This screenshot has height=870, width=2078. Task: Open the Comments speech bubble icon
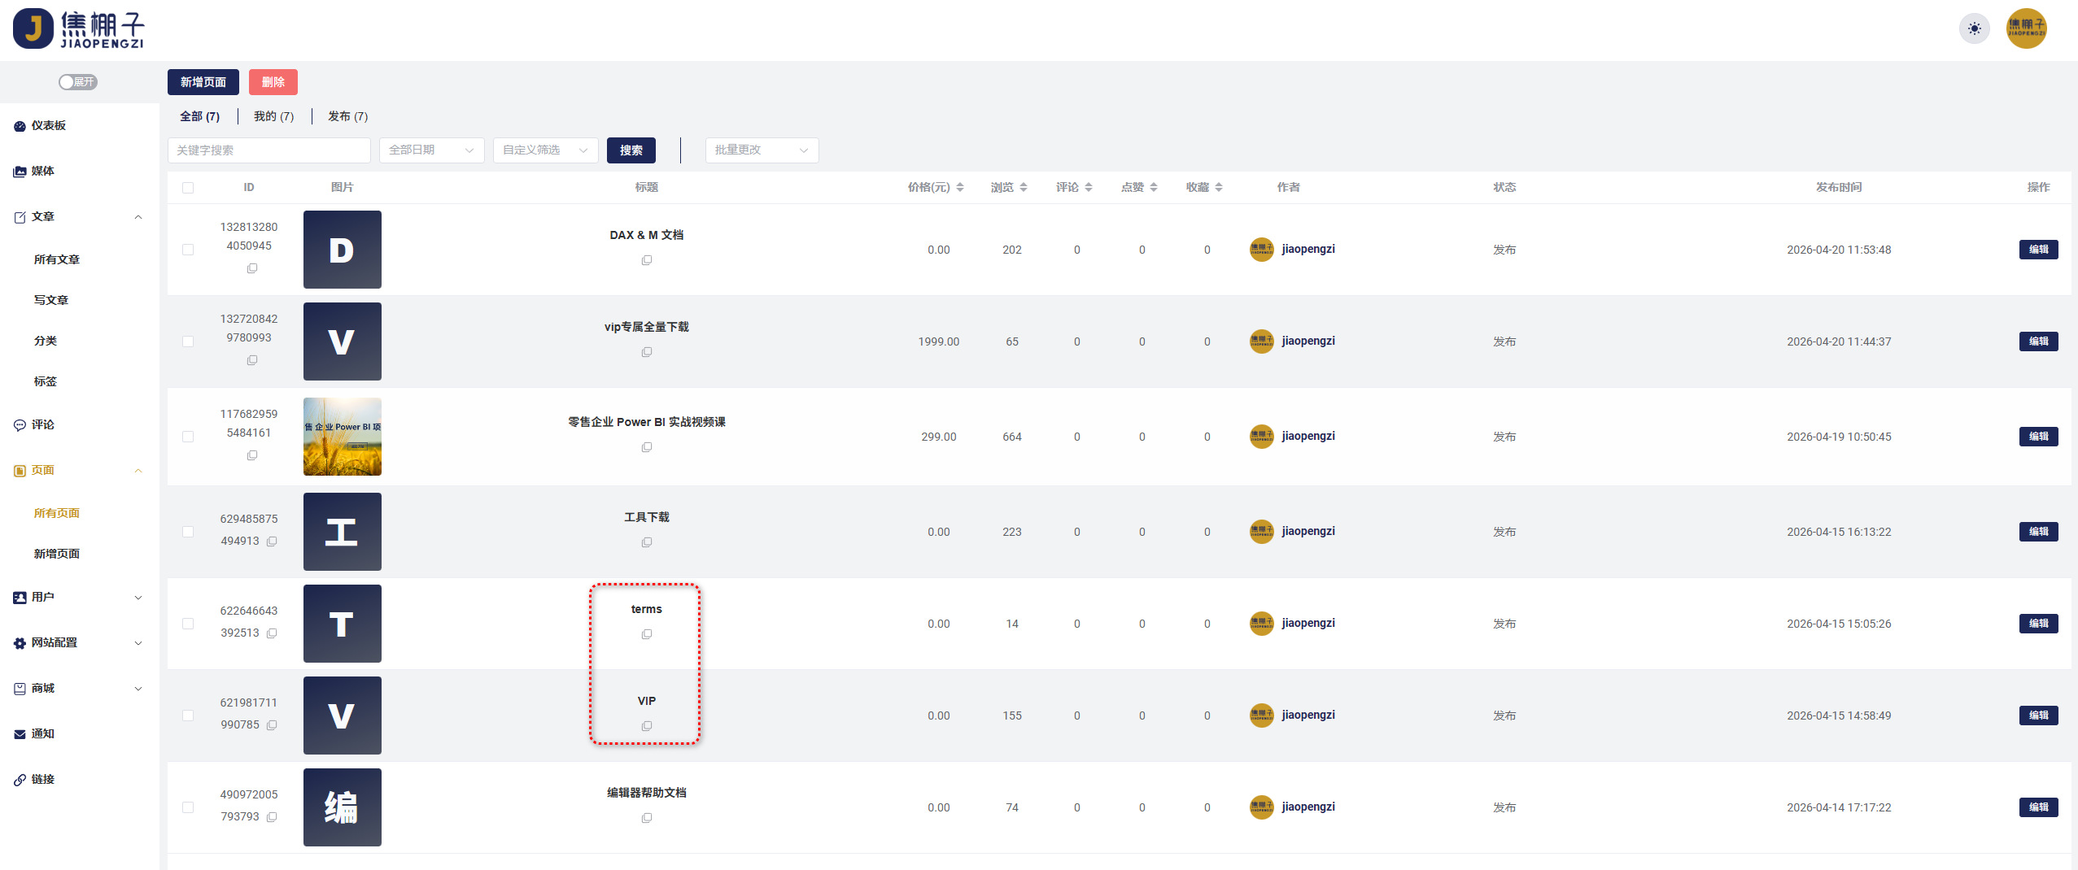pyautogui.click(x=20, y=425)
